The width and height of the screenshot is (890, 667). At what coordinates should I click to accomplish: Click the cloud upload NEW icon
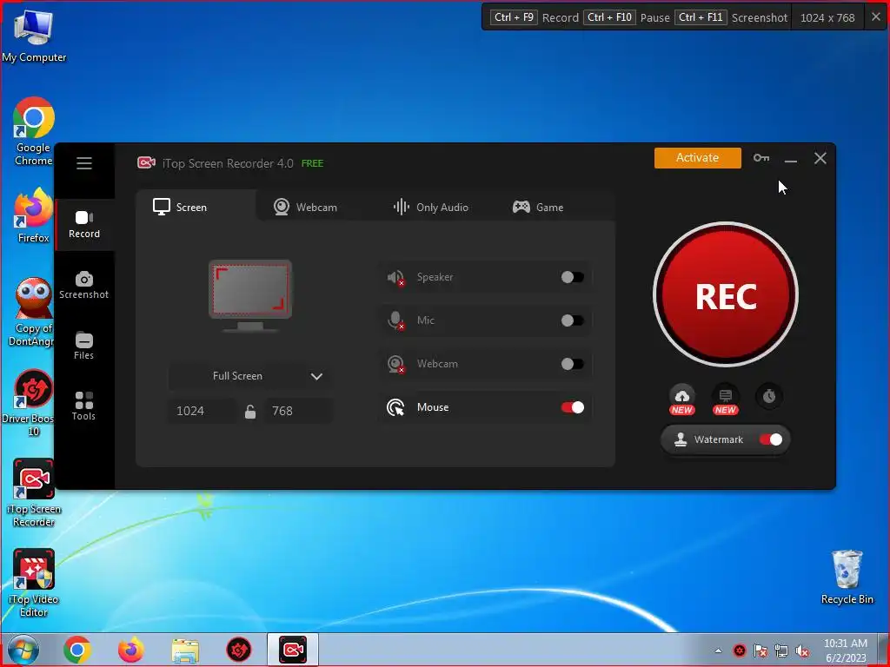click(682, 400)
